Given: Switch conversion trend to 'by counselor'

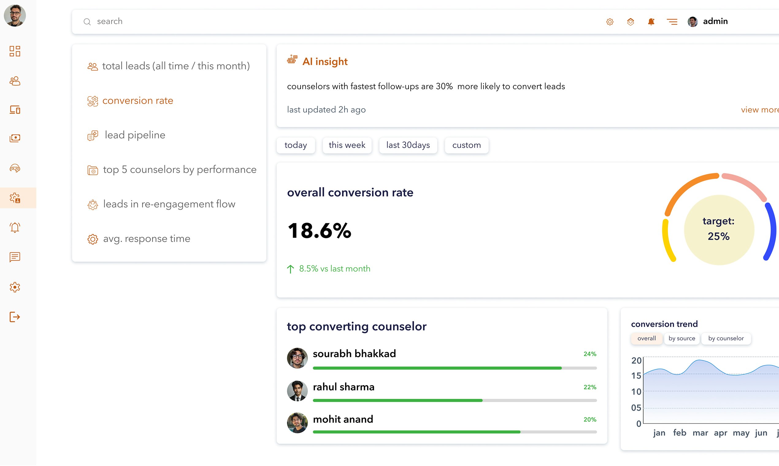Looking at the screenshot, I should (x=726, y=338).
